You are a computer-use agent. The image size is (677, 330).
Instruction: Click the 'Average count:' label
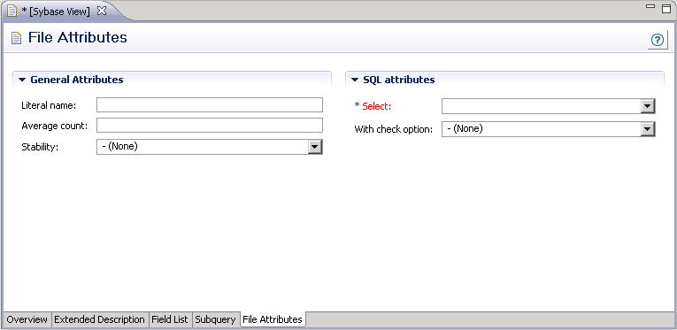tap(54, 126)
